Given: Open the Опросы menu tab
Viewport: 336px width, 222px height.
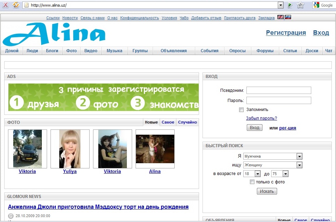Looking at the screenshot, I should click(x=237, y=51).
